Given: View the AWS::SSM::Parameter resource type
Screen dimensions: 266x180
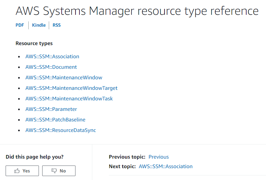Looking at the screenshot, I should tap(51, 109).
